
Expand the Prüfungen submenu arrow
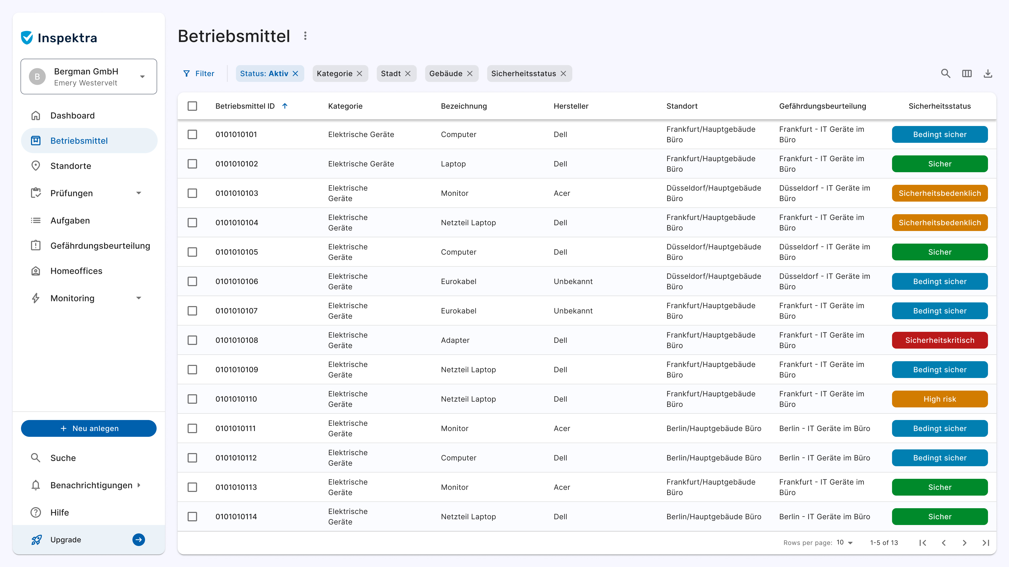[x=139, y=193]
